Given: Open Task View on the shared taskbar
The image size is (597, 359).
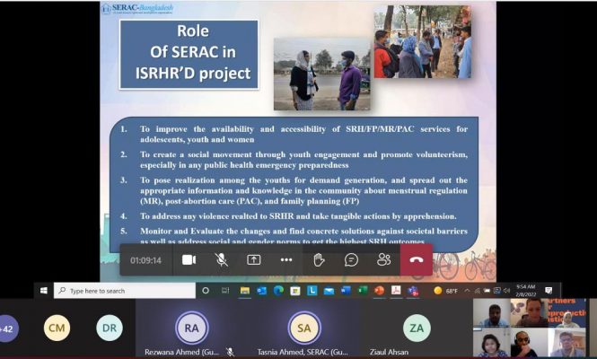Looking at the screenshot, I should point(225,291).
